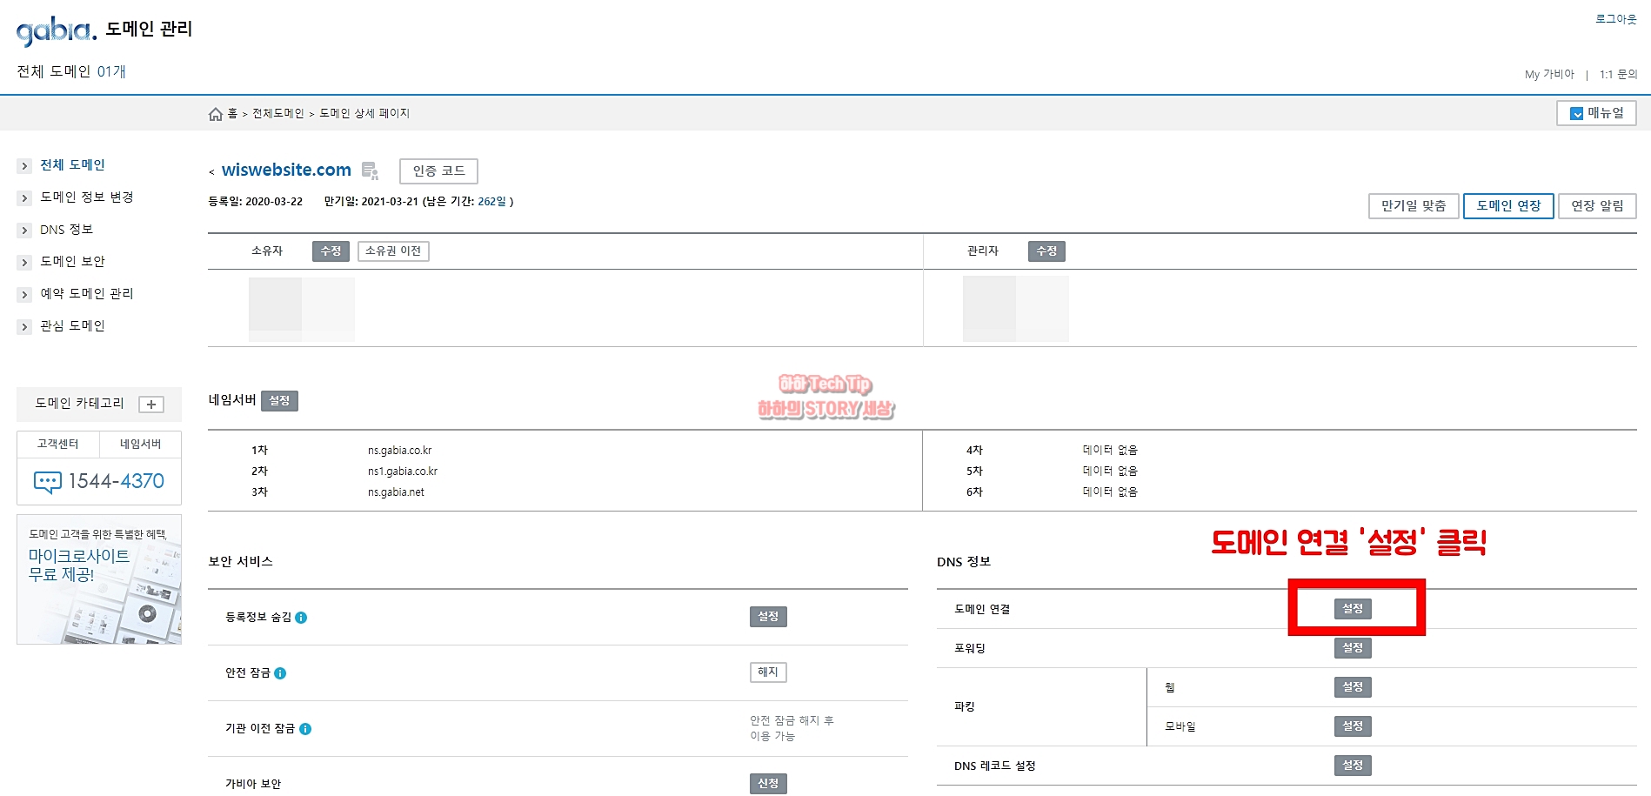Open 관심 도메인 sidebar menu
This screenshot has height=796, width=1651.
point(72,326)
